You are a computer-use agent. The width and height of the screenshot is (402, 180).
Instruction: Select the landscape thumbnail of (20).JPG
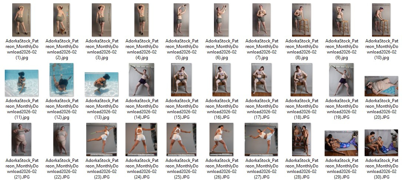coord(381,86)
